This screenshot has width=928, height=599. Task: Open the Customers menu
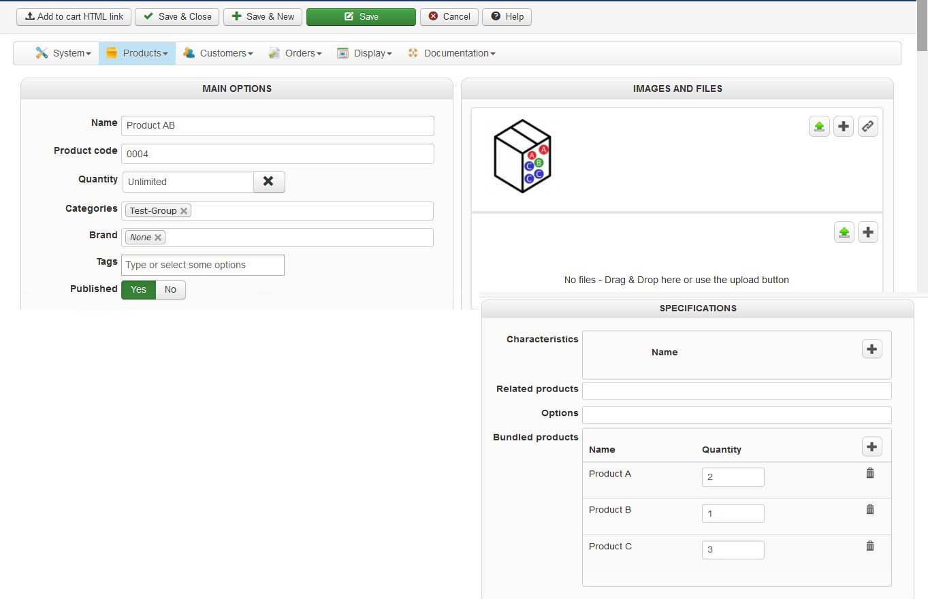pos(218,53)
